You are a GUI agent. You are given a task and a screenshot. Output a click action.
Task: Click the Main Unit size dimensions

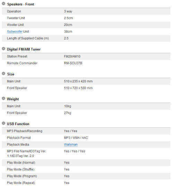(x=78, y=81)
